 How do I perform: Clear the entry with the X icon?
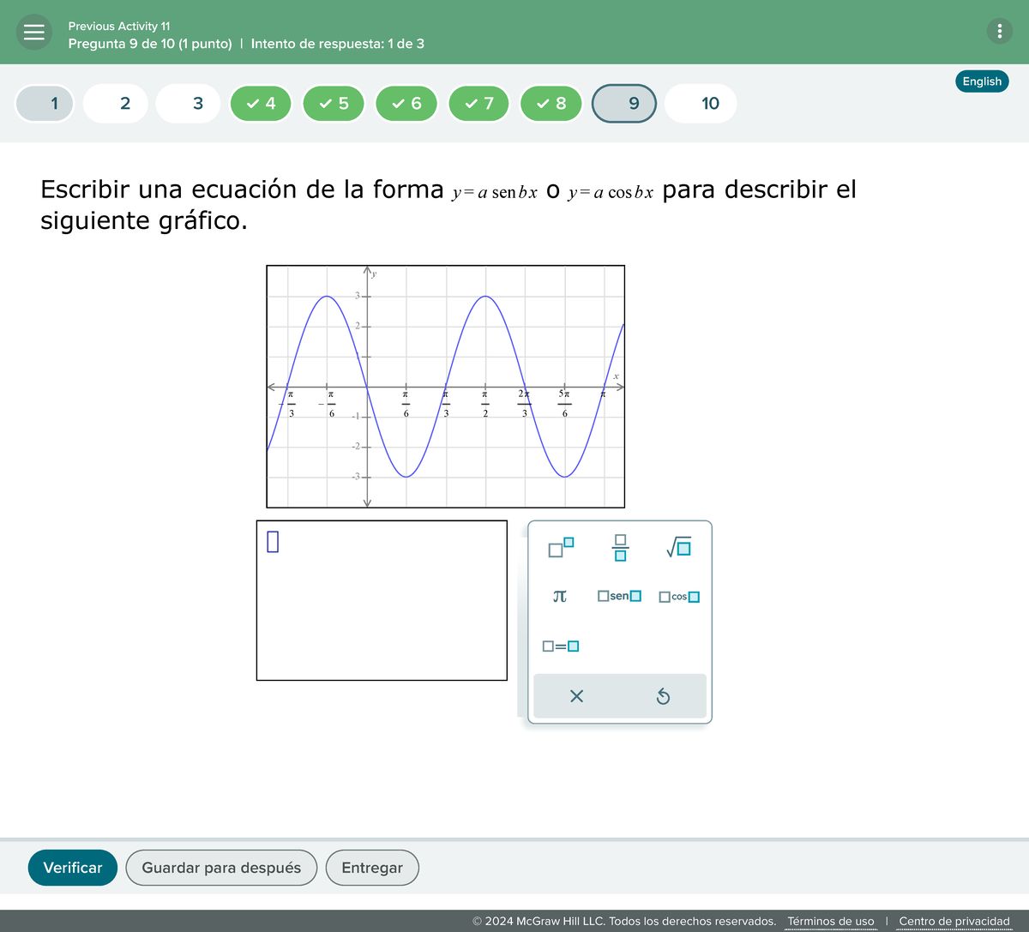pos(576,695)
